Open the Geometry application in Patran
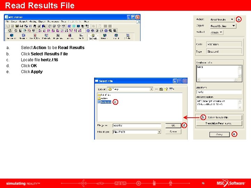The image size is (251, 188). tap(12, 37)
